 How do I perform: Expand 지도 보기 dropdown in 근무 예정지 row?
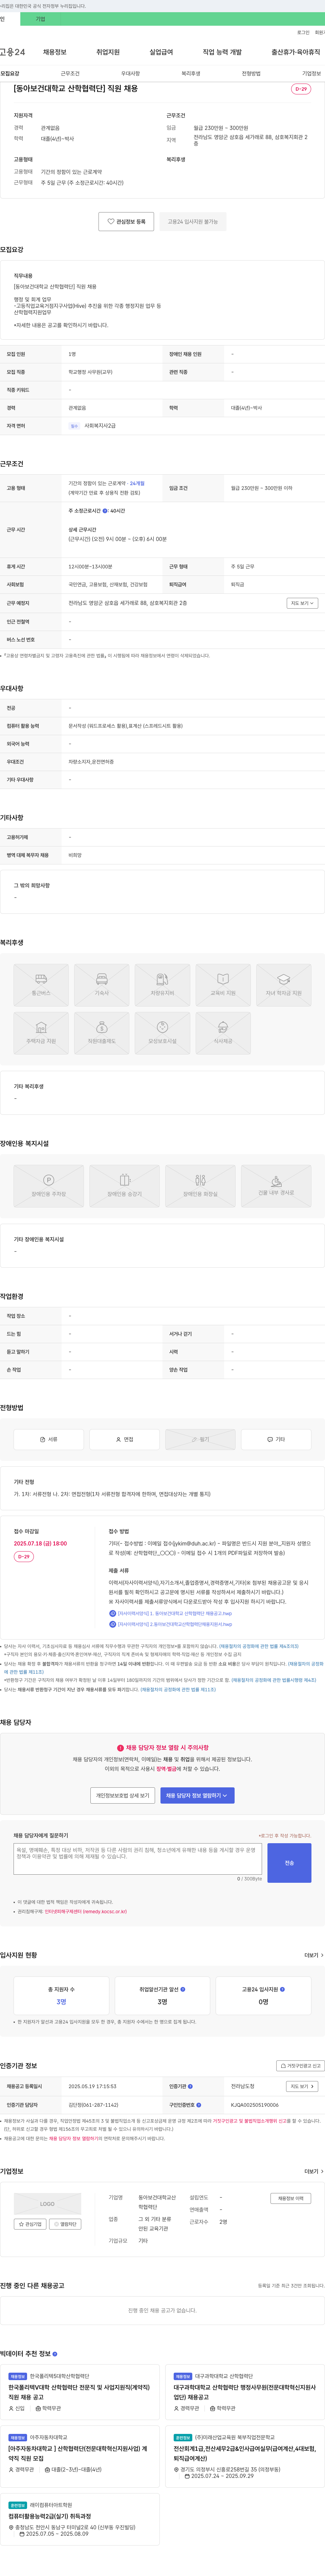[x=302, y=603]
